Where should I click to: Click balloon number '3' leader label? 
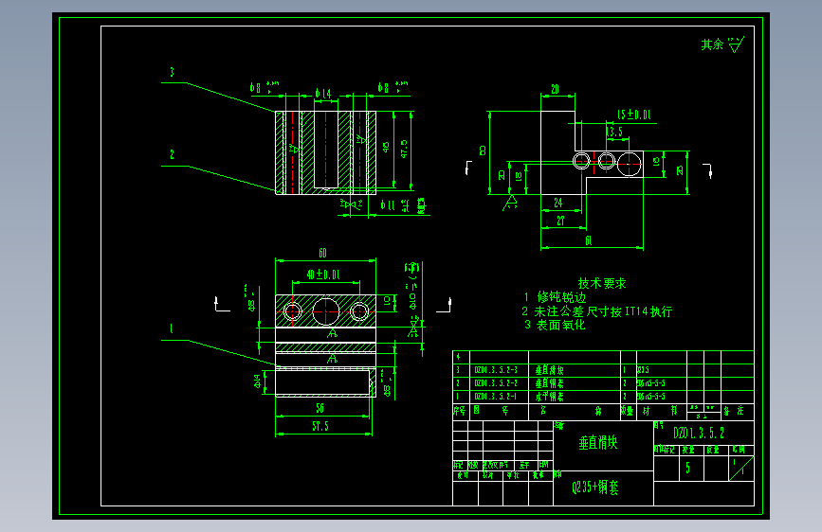tap(172, 72)
